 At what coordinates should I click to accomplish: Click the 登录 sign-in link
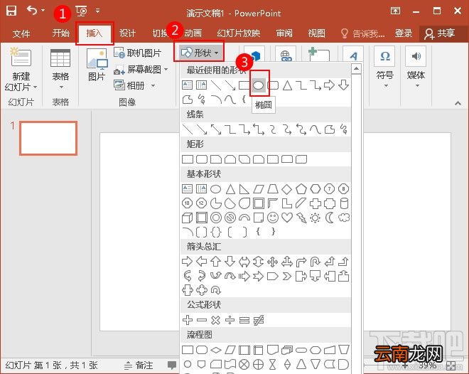[x=403, y=33]
